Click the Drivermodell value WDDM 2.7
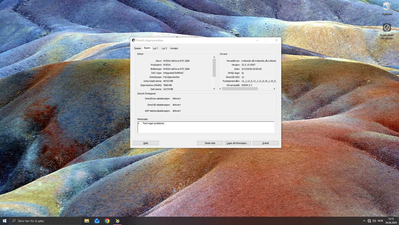This screenshot has height=225, width=399. (247, 85)
